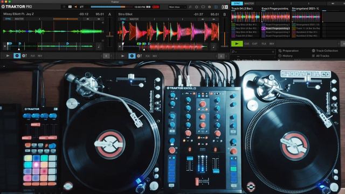Select All Tracks in browser
Image resolution: width=345 pixels, height=194 pixels.
pyautogui.click(x=322, y=56)
